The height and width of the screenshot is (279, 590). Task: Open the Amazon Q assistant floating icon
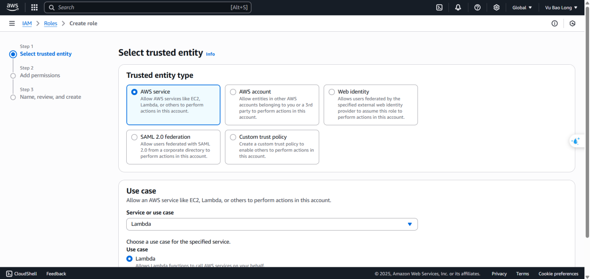pyautogui.click(x=576, y=141)
